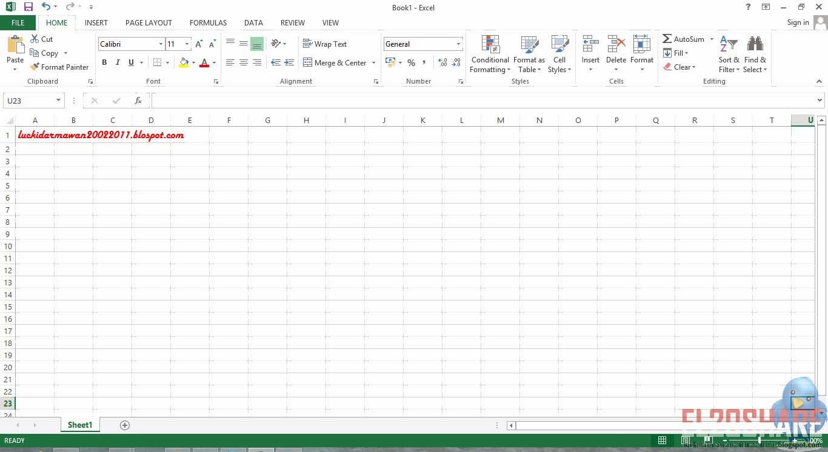Viewport: 828px width, 452px height.
Task: Decrease indent in Alignment group
Action: tap(276, 62)
